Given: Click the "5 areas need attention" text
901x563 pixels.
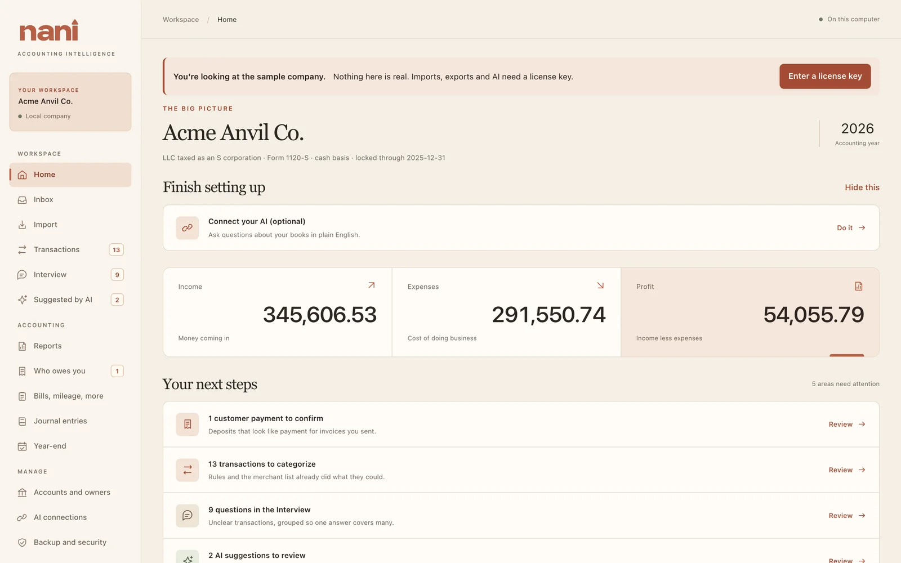Looking at the screenshot, I should coord(845,384).
